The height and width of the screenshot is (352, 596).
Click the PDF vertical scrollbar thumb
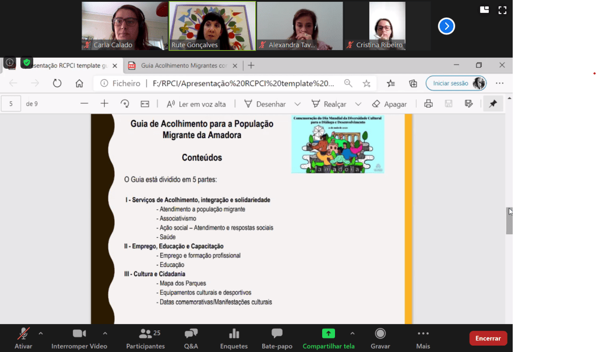tap(509, 221)
